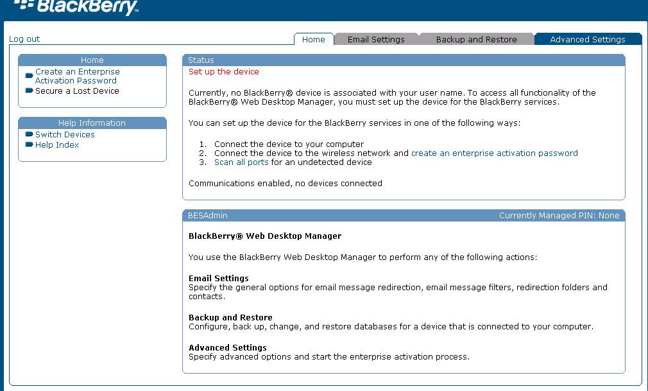Click the BlackBerry logo in the header
This screenshot has height=391, width=648.
click(76, 7)
